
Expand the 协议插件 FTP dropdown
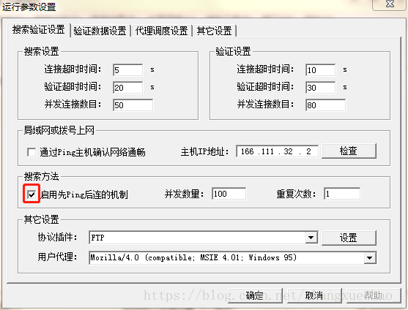pos(311,238)
